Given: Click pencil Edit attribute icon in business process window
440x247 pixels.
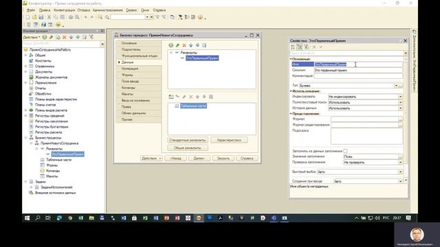Looking at the screenshot, I should (177, 45).
